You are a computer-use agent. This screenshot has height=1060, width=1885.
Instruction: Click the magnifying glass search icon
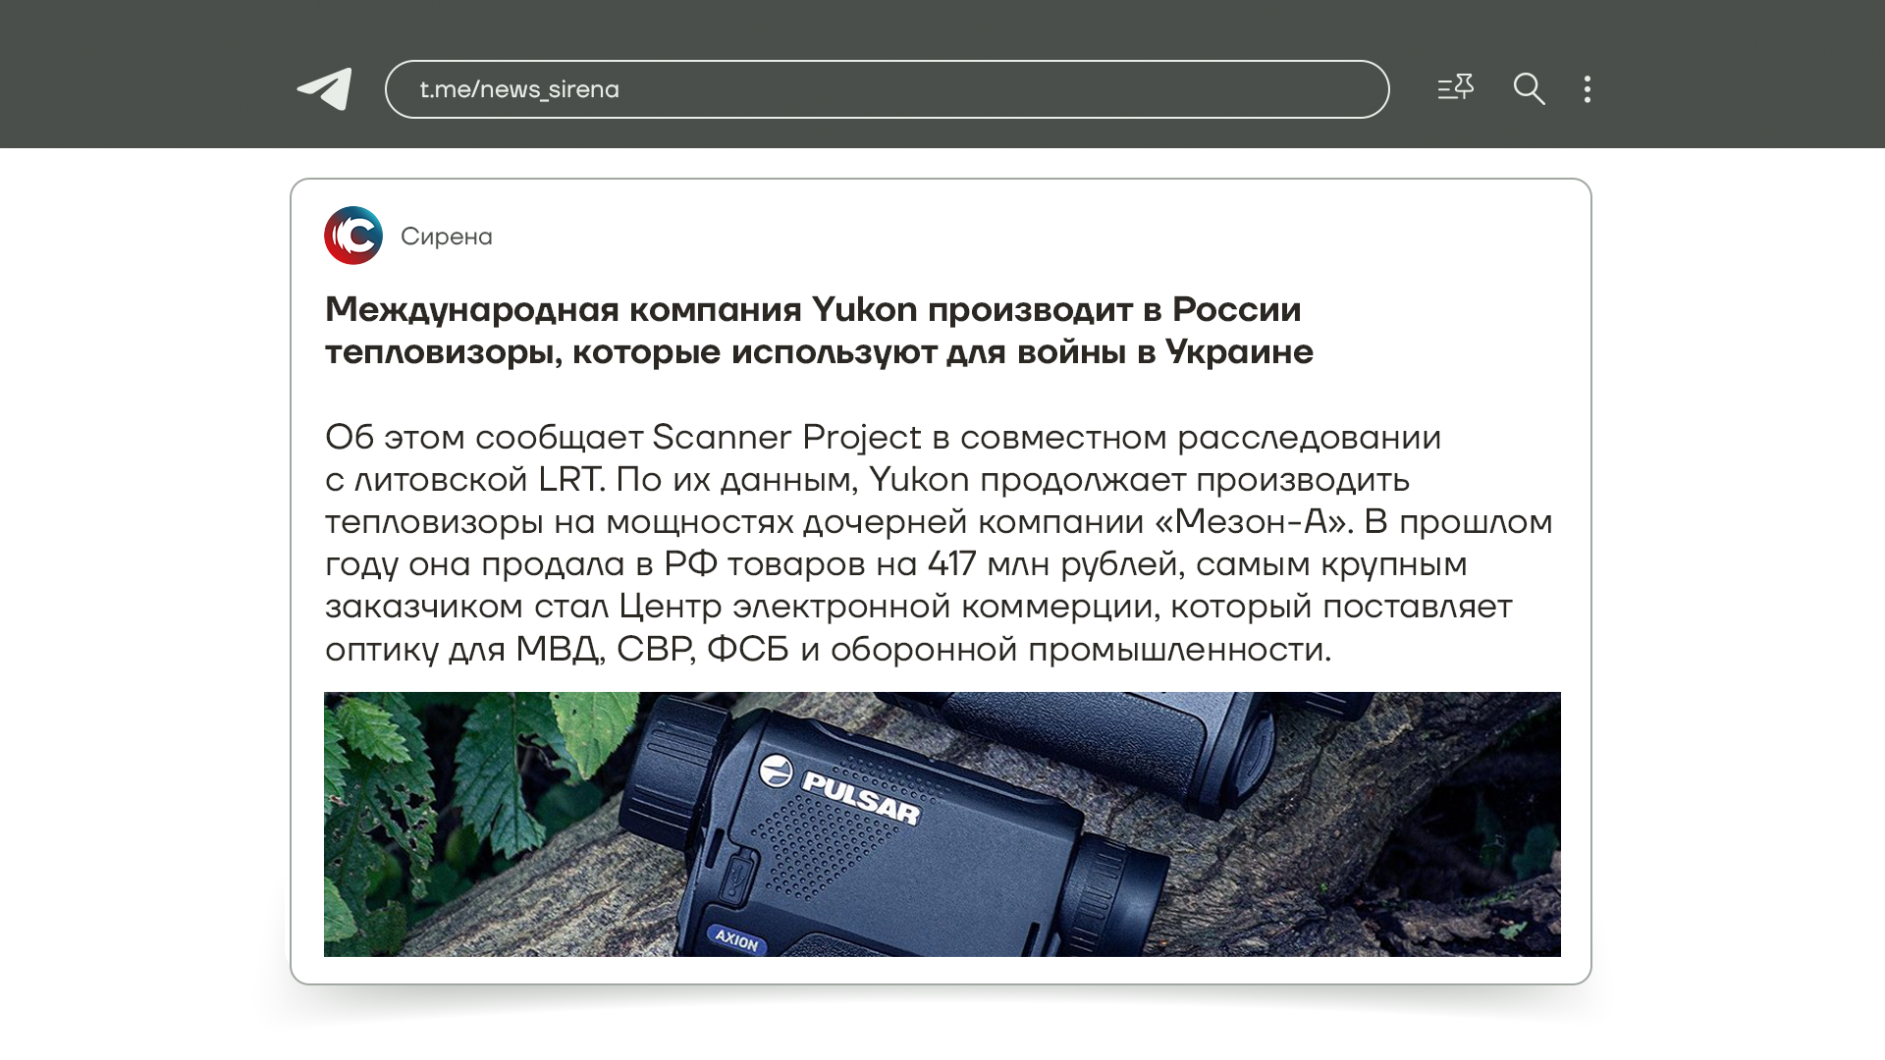[1529, 89]
